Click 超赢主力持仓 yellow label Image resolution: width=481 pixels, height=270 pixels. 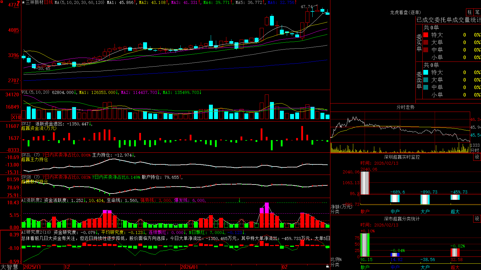(x=35, y=159)
